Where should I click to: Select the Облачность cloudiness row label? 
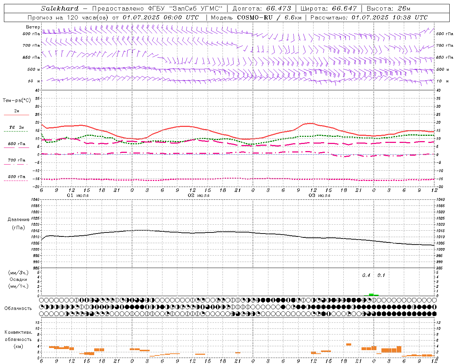[18, 308]
